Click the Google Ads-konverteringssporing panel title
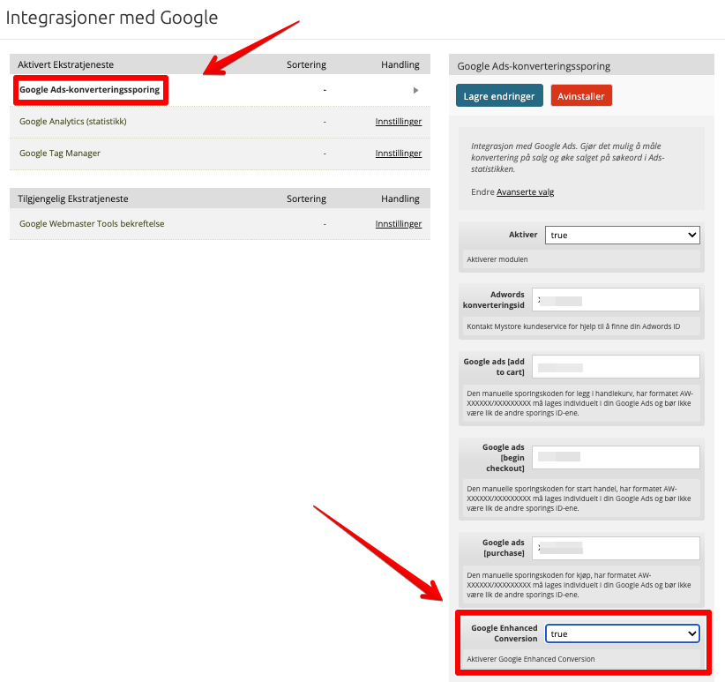 534,66
